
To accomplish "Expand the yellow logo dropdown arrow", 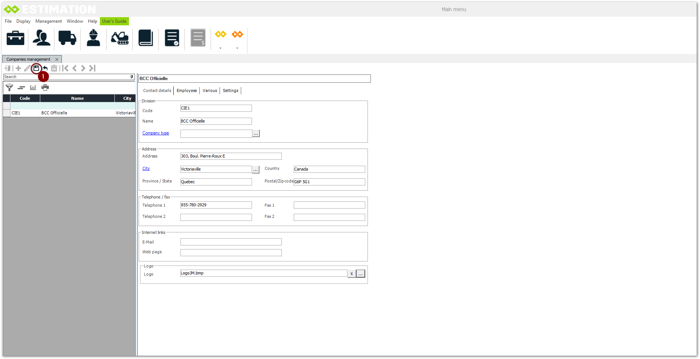I will pyautogui.click(x=220, y=48).
